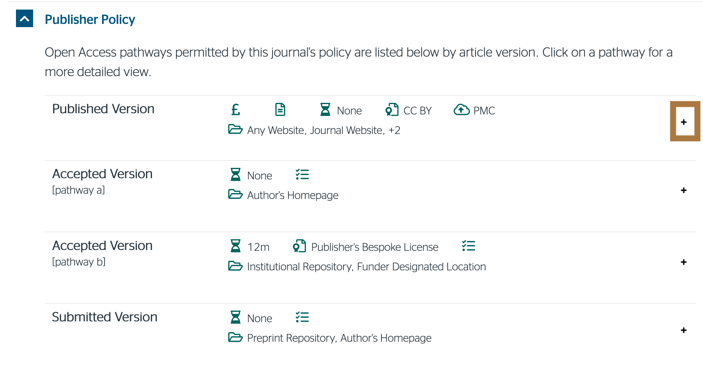
Task: Click the PMC cloud upload icon
Action: tap(462, 109)
